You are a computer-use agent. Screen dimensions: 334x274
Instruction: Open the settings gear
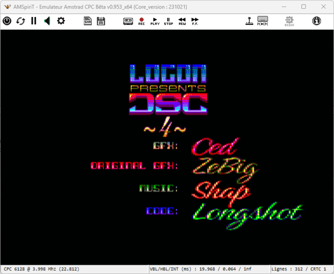[61, 21]
